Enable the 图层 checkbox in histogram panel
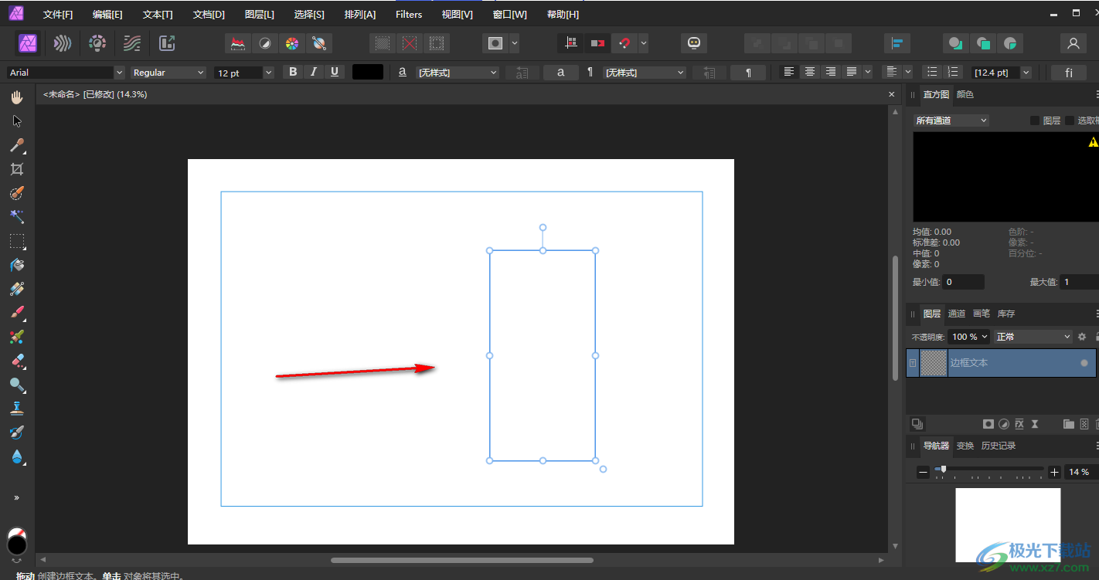 (x=1035, y=120)
